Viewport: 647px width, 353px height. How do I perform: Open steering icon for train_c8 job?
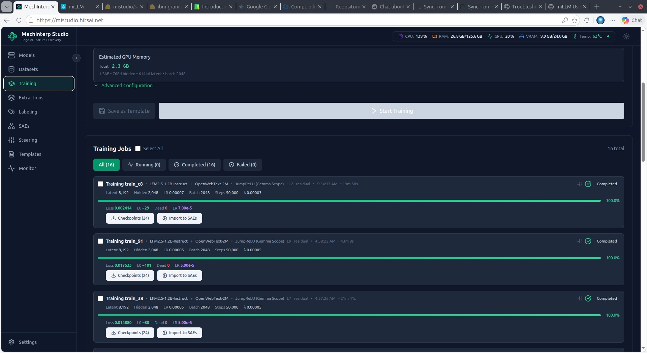[579, 184]
